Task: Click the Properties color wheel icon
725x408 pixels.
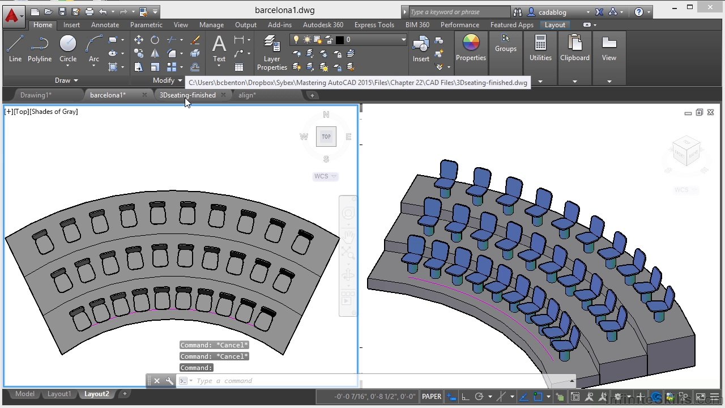Action: tap(471, 43)
